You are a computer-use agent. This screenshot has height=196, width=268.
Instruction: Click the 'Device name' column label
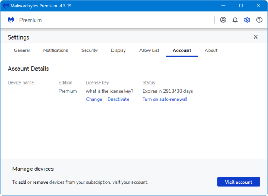[21, 82]
